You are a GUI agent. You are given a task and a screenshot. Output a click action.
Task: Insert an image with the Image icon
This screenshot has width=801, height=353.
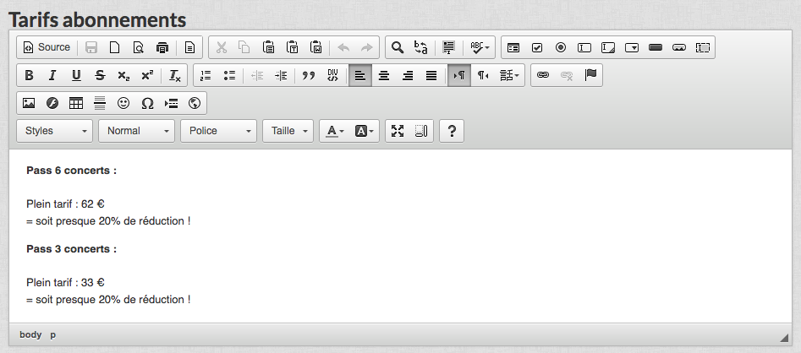(x=29, y=103)
